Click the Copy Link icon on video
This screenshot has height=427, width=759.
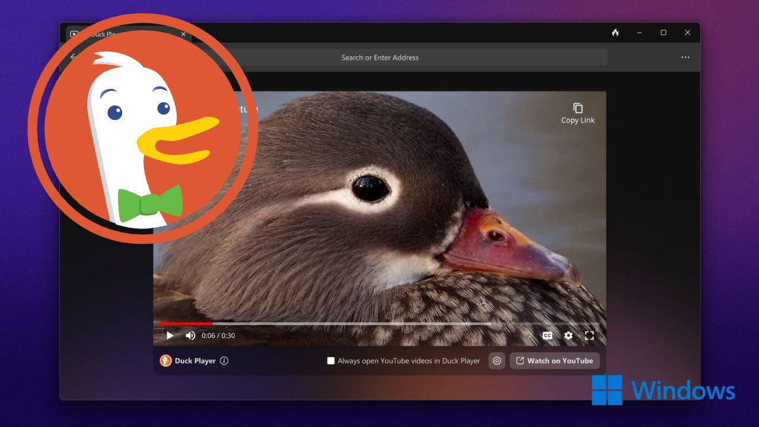(x=578, y=109)
